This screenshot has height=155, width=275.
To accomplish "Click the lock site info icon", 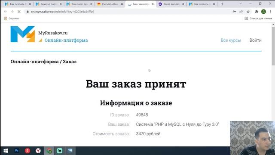I will [x=27, y=12].
